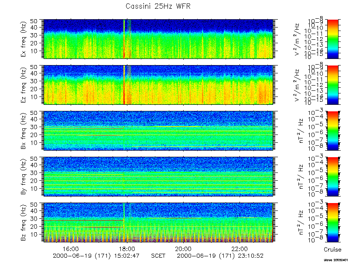Click the '18:00' time axis label
The height and width of the screenshot is (262, 349).
click(x=127, y=249)
